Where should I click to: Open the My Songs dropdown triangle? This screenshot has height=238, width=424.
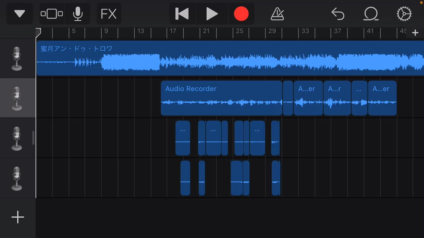point(19,14)
